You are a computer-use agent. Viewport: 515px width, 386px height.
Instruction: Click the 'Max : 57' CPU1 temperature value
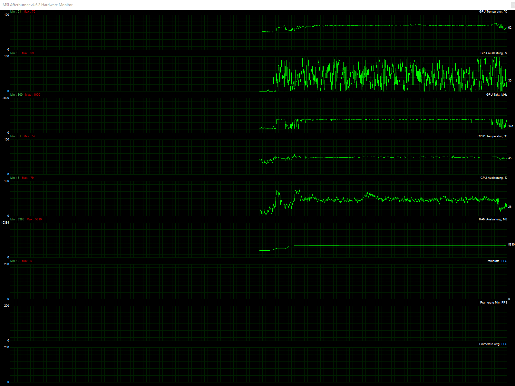coord(29,136)
